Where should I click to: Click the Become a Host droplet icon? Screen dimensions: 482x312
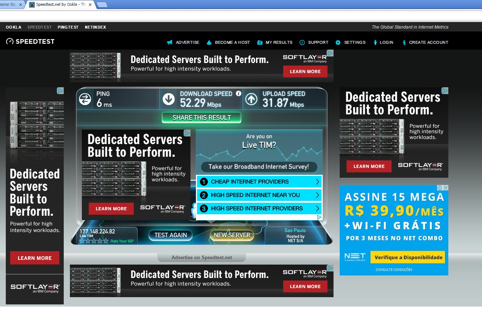[209, 42]
